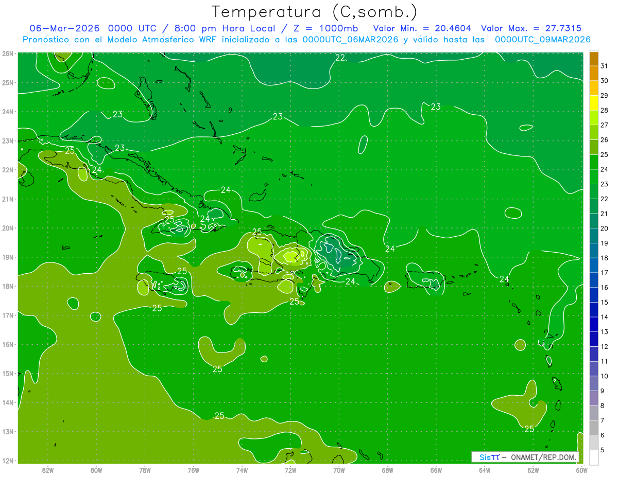Click the 20N latitude axis label
This screenshot has height=477, width=618.
tap(8, 228)
